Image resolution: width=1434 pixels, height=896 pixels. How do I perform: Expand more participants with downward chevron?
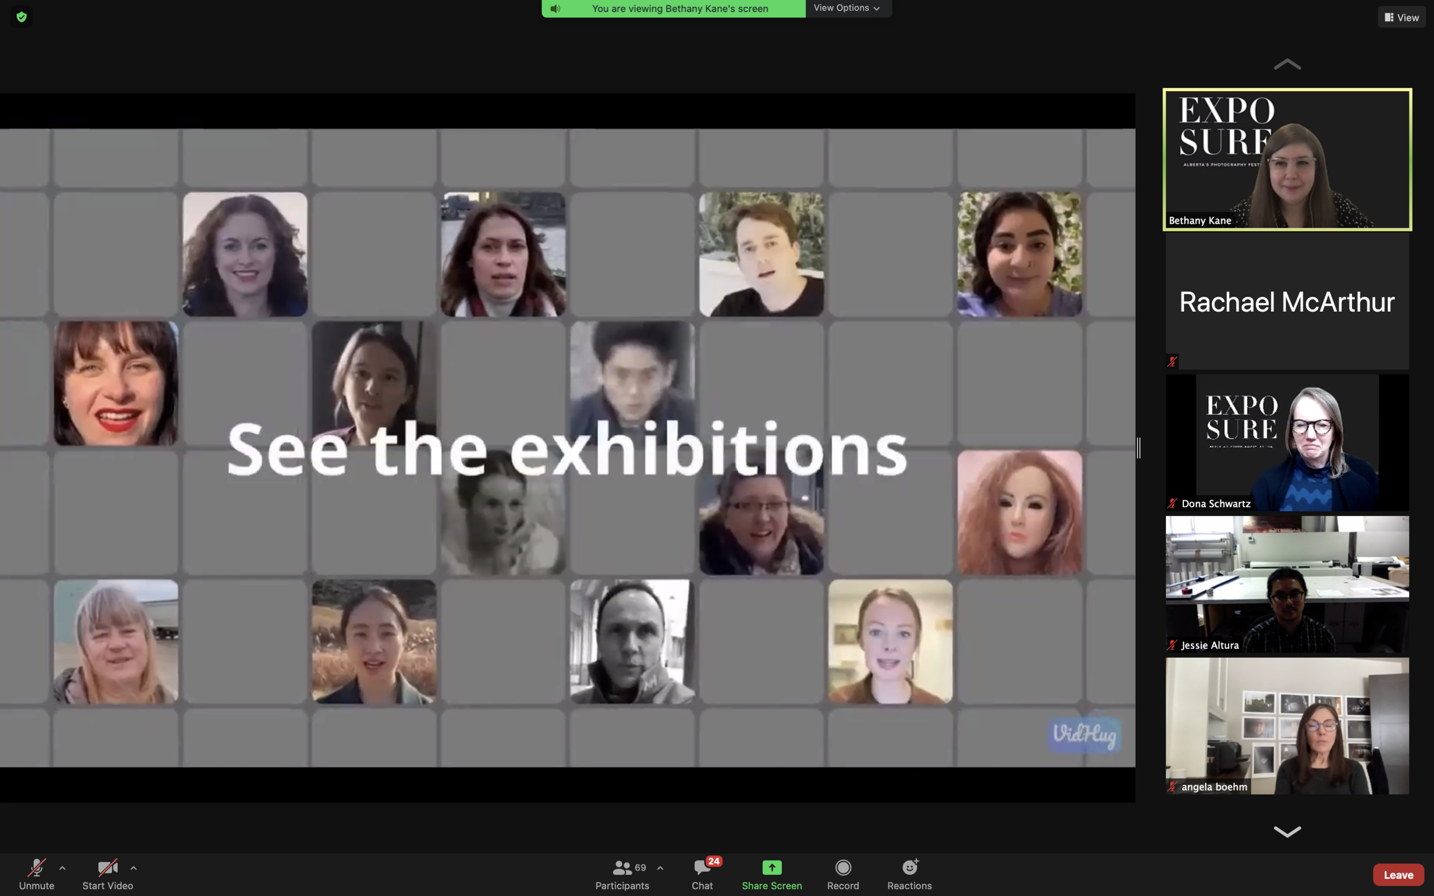(1287, 832)
